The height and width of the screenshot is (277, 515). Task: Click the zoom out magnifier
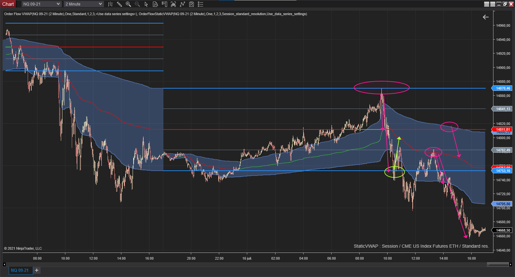(x=137, y=4)
